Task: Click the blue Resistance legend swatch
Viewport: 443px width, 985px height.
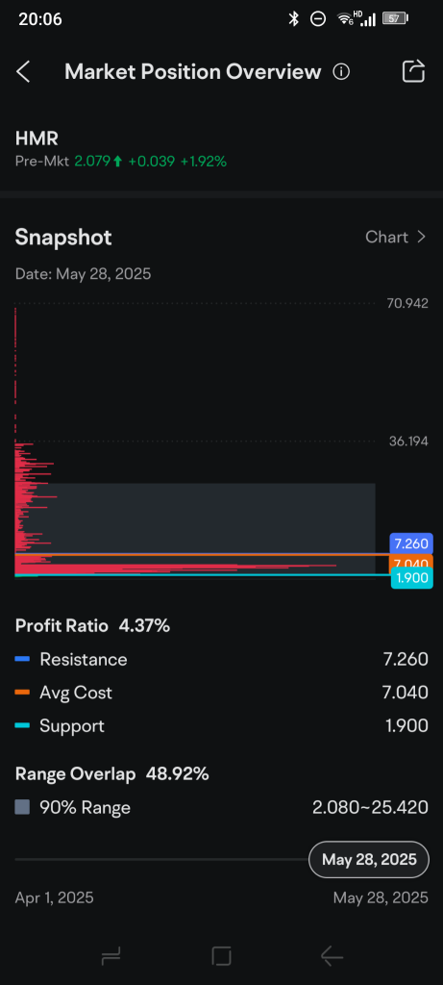Action: coord(23,659)
